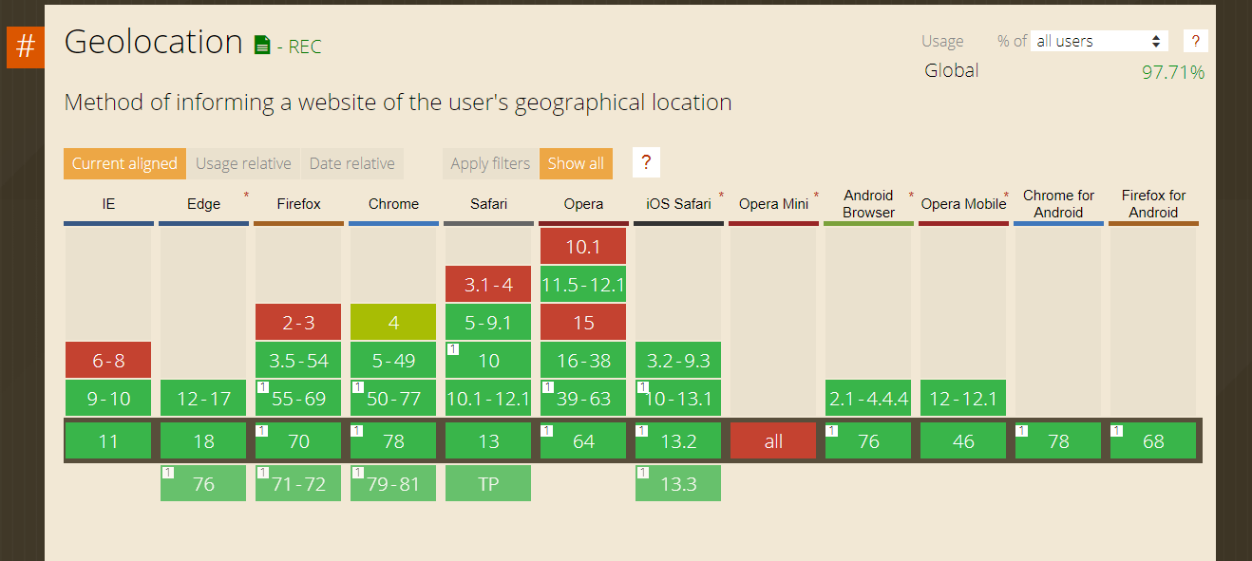Open the all users dropdown
Image resolution: width=1252 pixels, height=561 pixels.
(x=1099, y=41)
